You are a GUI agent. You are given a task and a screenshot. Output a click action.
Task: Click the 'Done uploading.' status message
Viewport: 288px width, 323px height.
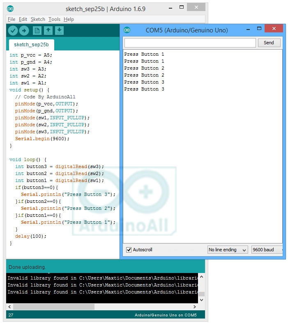tap(27, 267)
